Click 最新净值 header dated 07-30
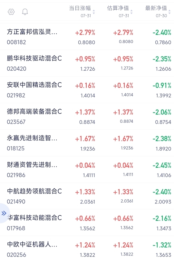This screenshot has height=260, width=174. coord(156,12)
